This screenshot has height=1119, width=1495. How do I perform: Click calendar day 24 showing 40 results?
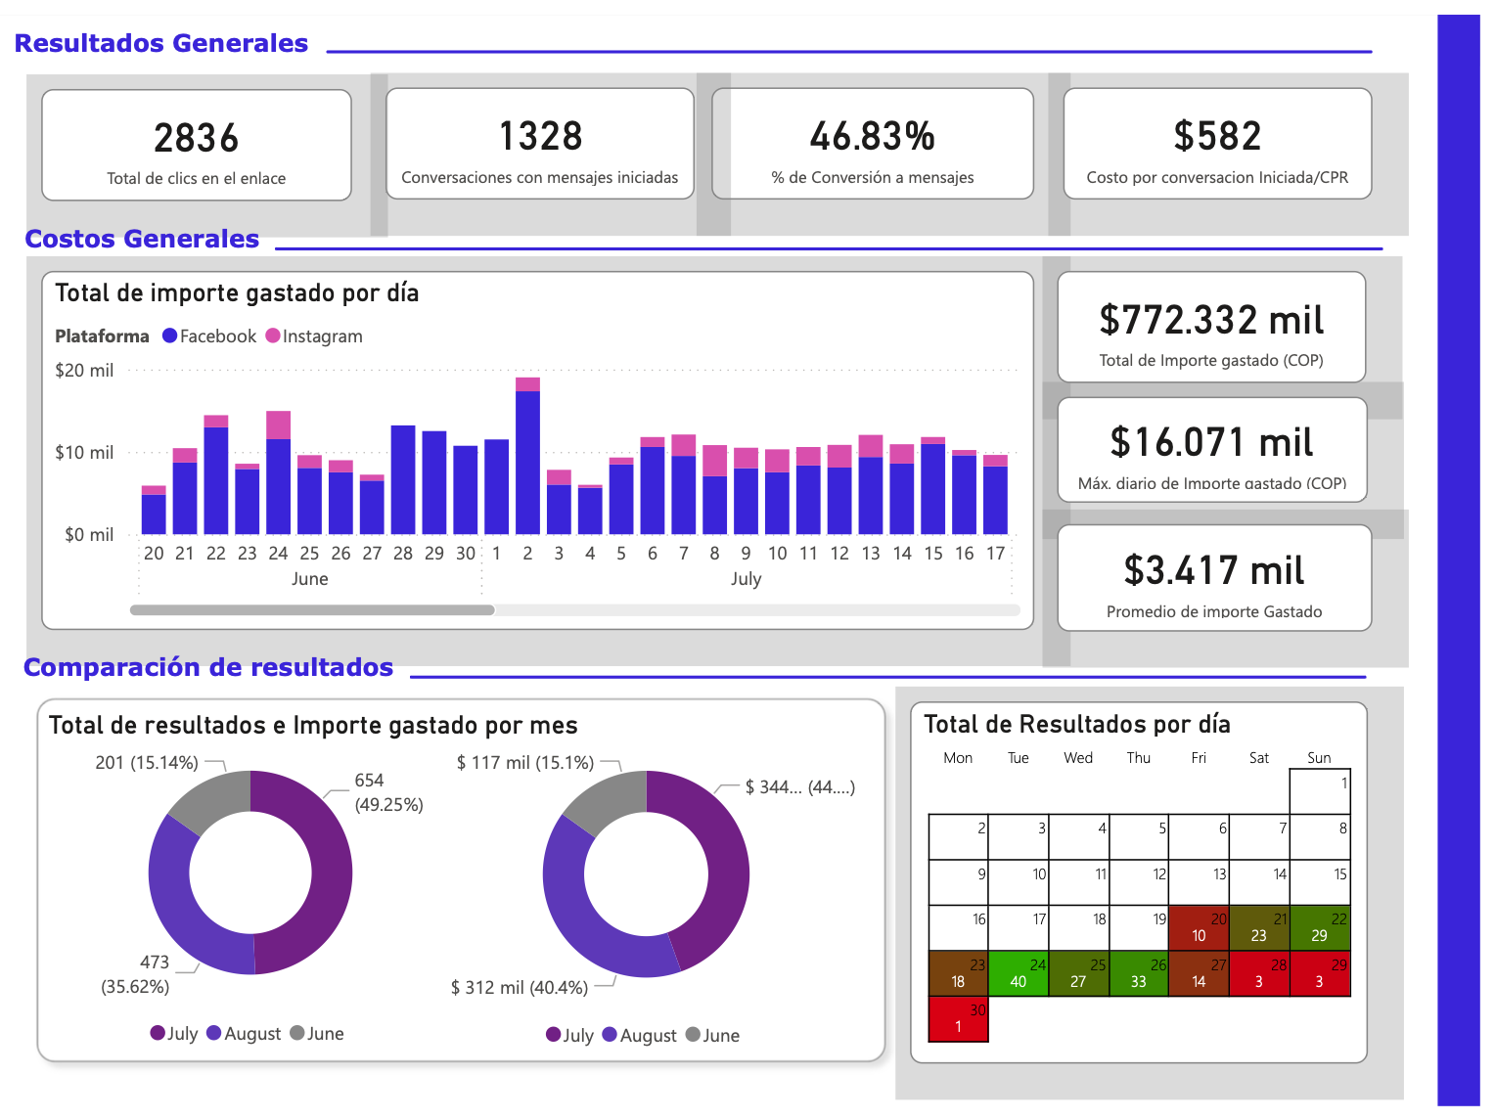(x=1018, y=973)
